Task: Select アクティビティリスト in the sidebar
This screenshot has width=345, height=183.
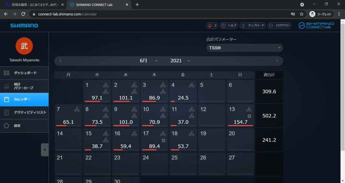Action: coord(24,112)
